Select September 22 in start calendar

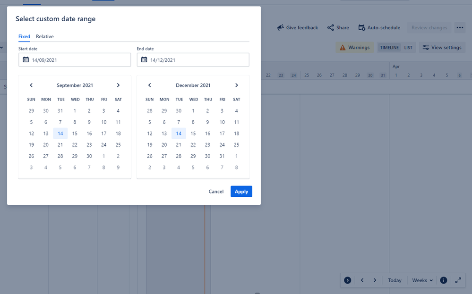[75, 144]
